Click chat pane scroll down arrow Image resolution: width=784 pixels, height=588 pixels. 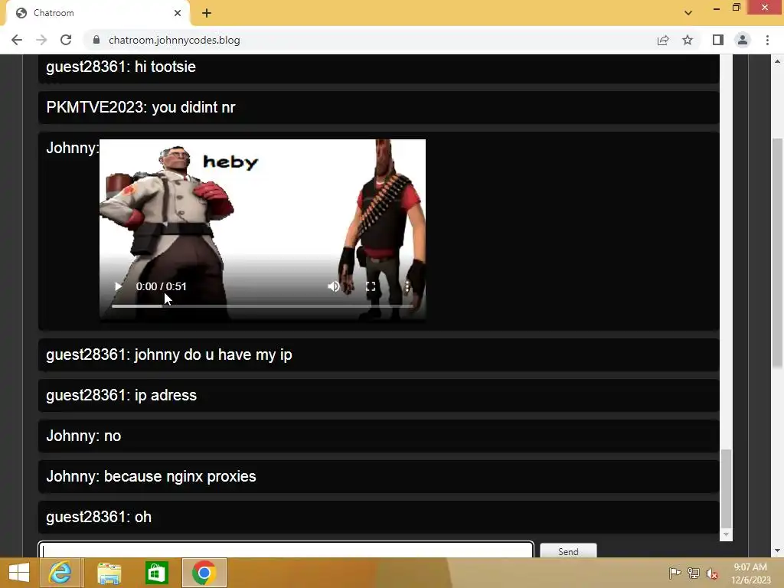726,535
